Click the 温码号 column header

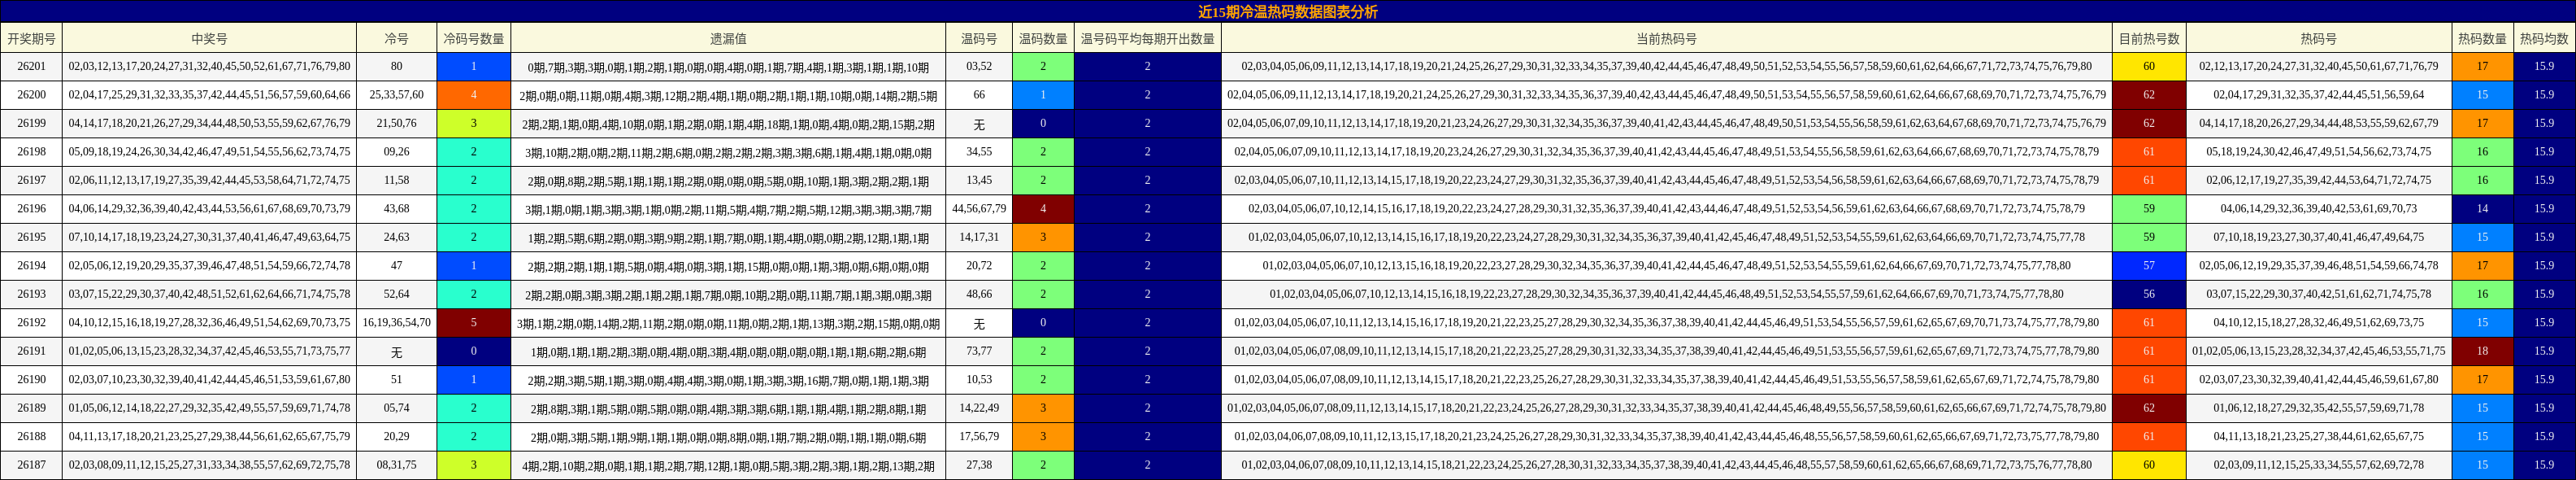(x=979, y=38)
